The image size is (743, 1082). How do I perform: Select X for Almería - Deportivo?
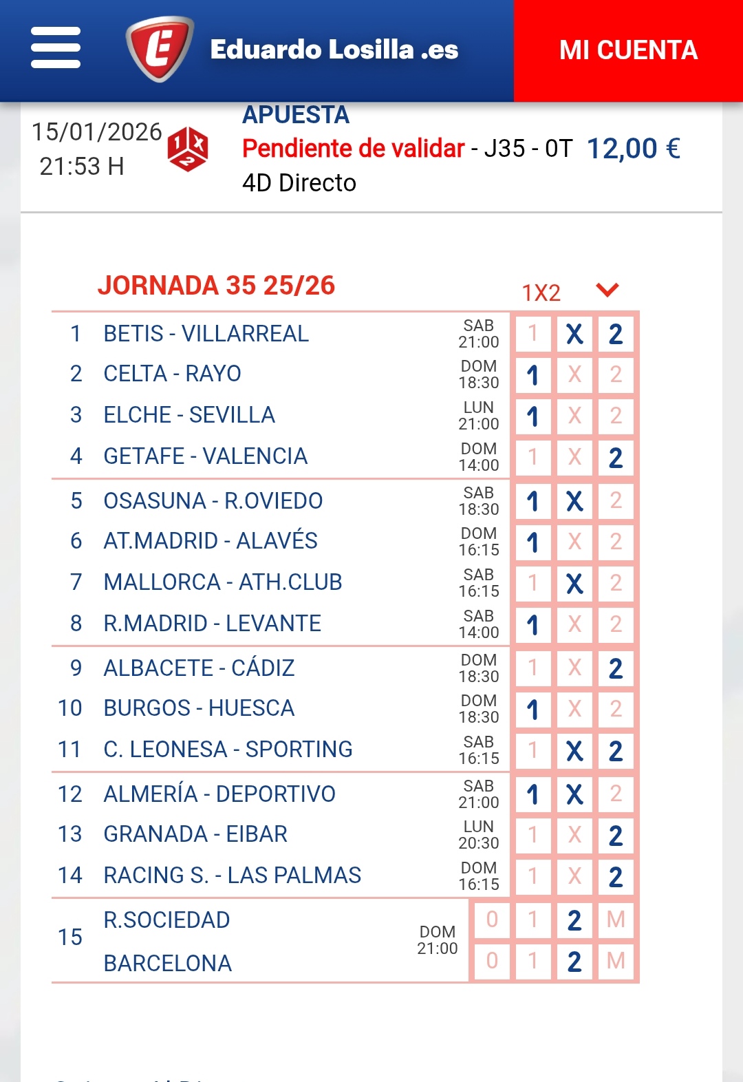coord(574,795)
